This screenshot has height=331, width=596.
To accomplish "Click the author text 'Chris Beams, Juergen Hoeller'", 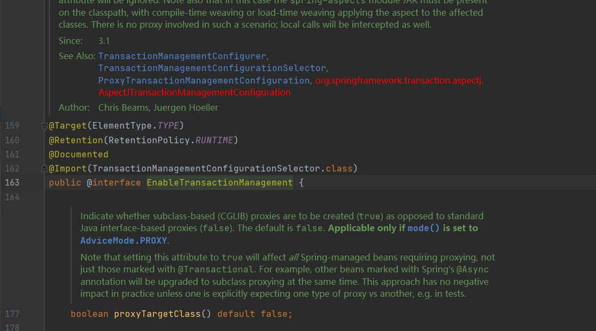I will click(158, 107).
